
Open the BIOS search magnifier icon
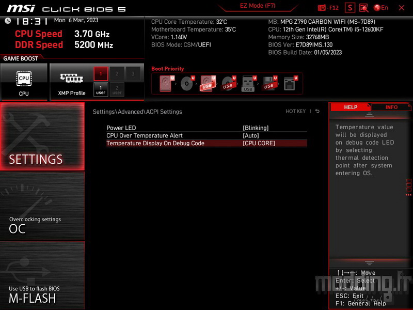[x=364, y=8]
